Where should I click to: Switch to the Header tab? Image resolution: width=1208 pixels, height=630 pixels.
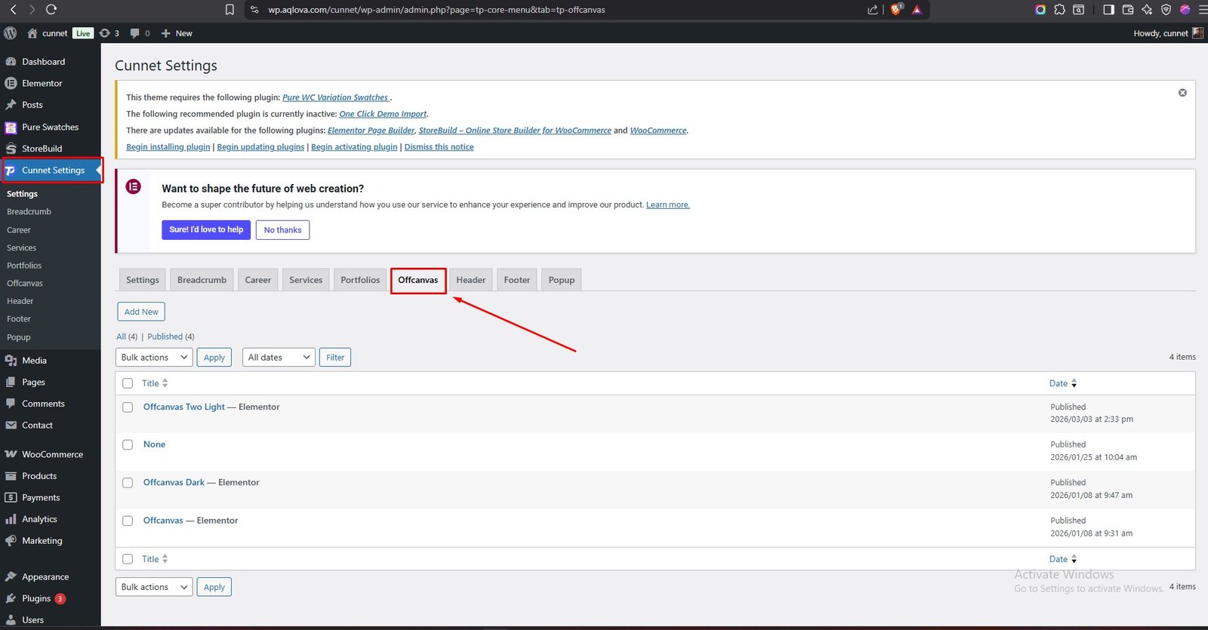[x=470, y=280]
